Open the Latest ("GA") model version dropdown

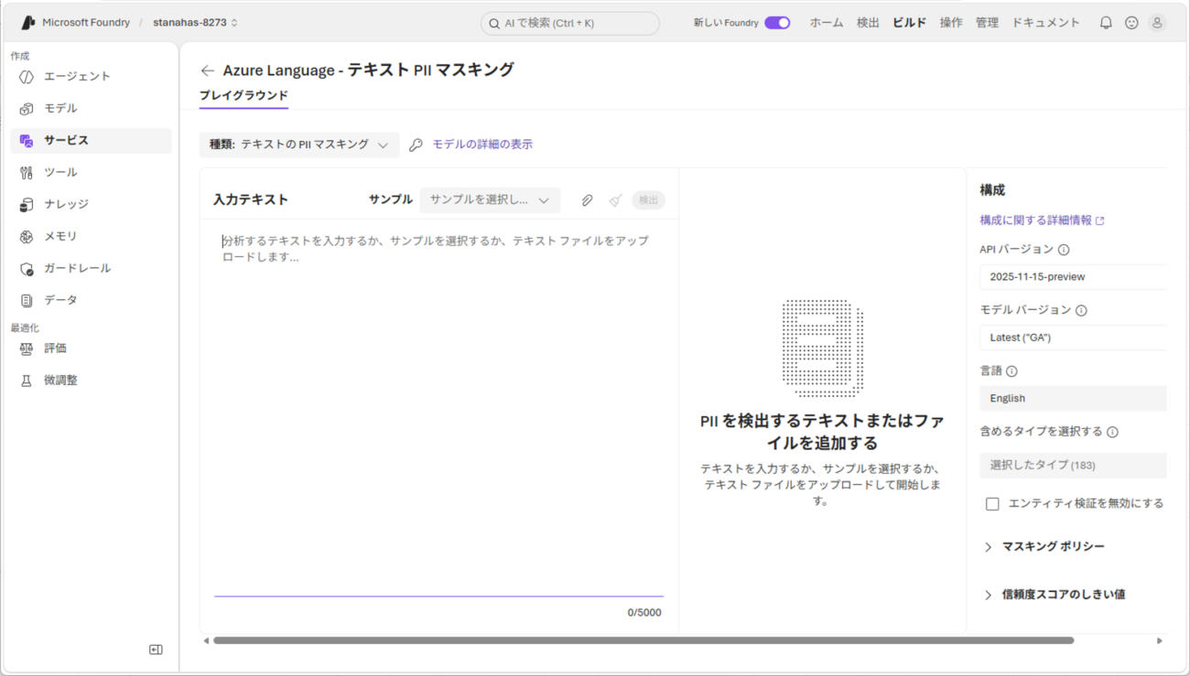(1073, 338)
